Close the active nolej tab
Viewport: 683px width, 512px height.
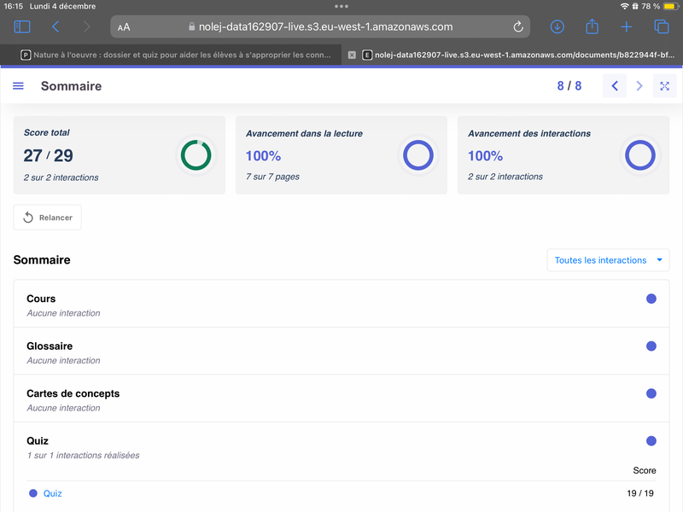352,55
